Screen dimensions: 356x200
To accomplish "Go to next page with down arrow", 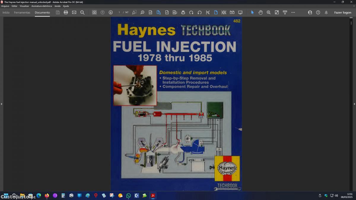I will (x=111, y=12).
